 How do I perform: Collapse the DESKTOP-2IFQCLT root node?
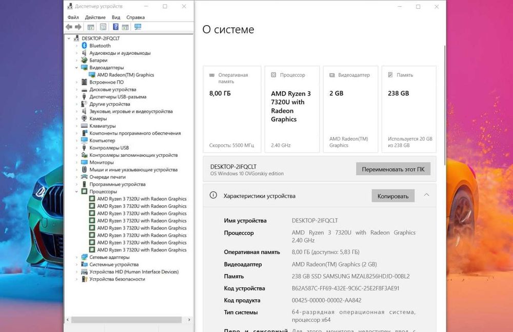click(69, 38)
